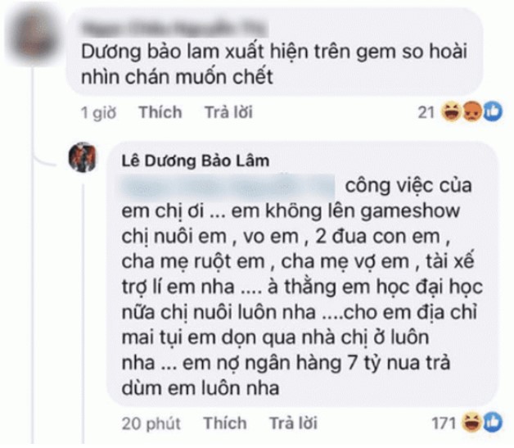The image size is (514, 448).
Task: Click the blurred tagged name in reply
Action: click(228, 186)
